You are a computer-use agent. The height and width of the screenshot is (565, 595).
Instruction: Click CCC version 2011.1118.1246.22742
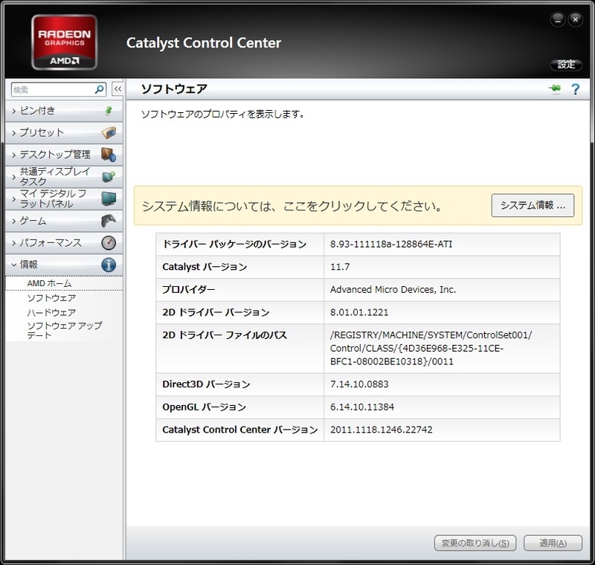(381, 430)
